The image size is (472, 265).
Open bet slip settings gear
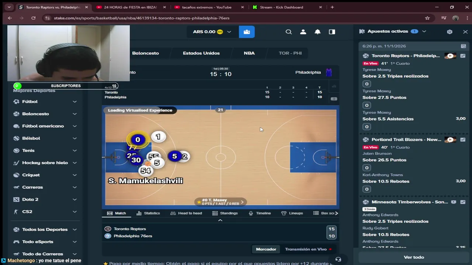tap(450, 32)
